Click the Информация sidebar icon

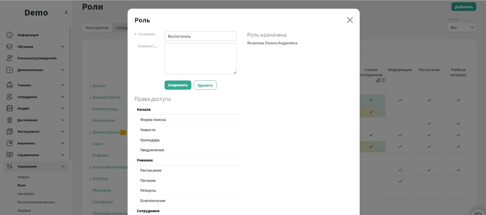click(x=9, y=35)
